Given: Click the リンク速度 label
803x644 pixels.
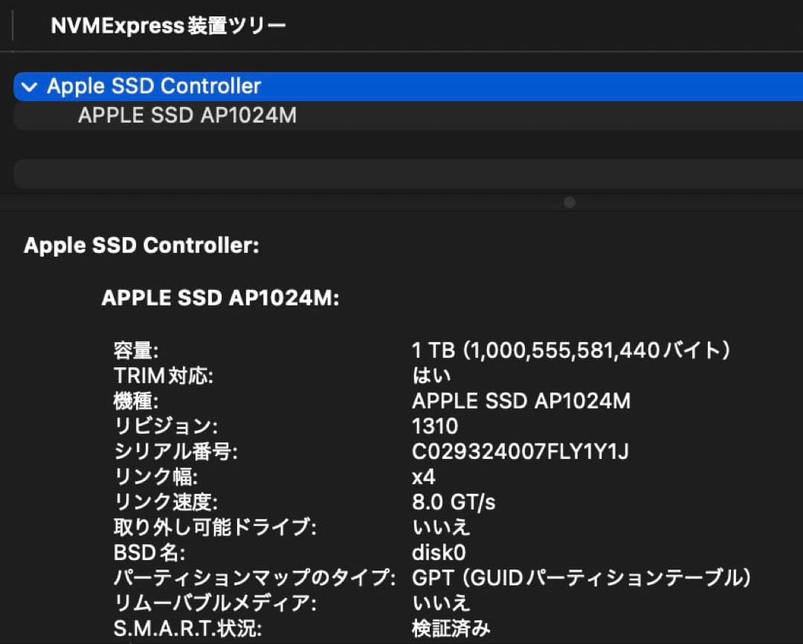Looking at the screenshot, I should [x=165, y=502].
